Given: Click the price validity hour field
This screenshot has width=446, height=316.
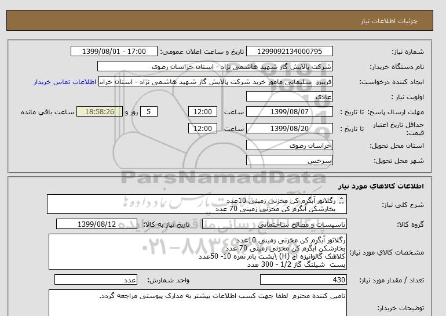Looking at the screenshot, I should (204, 128).
